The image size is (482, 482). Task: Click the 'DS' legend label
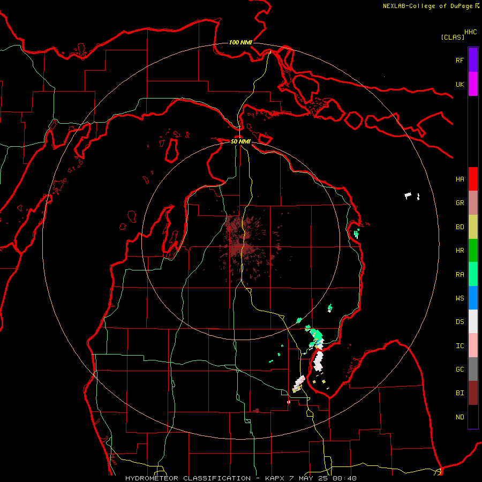tap(460, 322)
